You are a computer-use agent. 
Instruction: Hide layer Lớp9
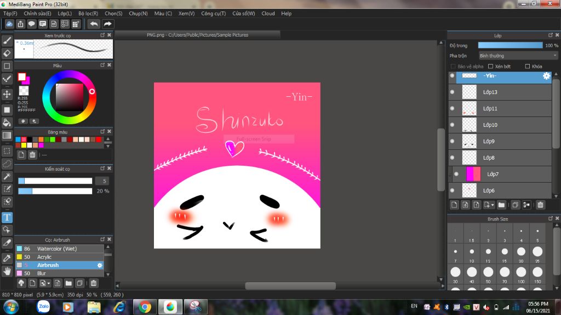pyautogui.click(x=452, y=142)
